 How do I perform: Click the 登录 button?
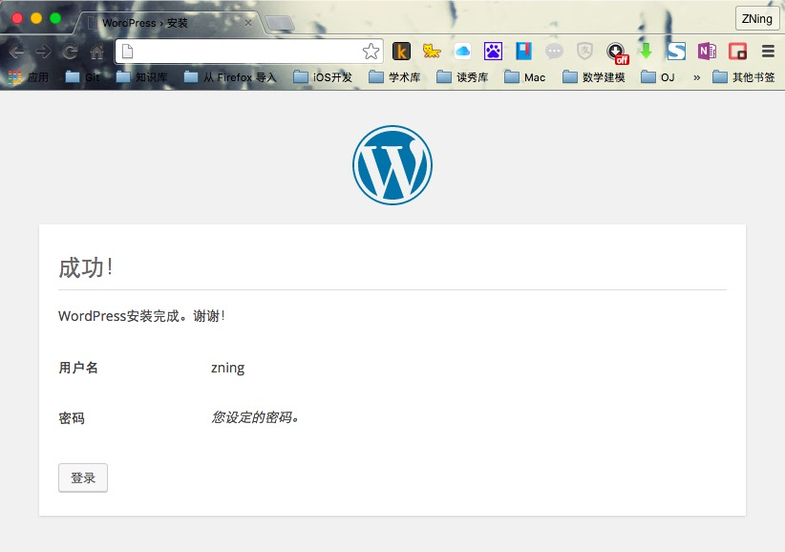[82, 478]
